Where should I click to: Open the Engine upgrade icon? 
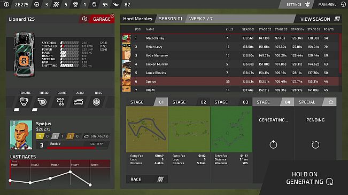tap(24, 102)
